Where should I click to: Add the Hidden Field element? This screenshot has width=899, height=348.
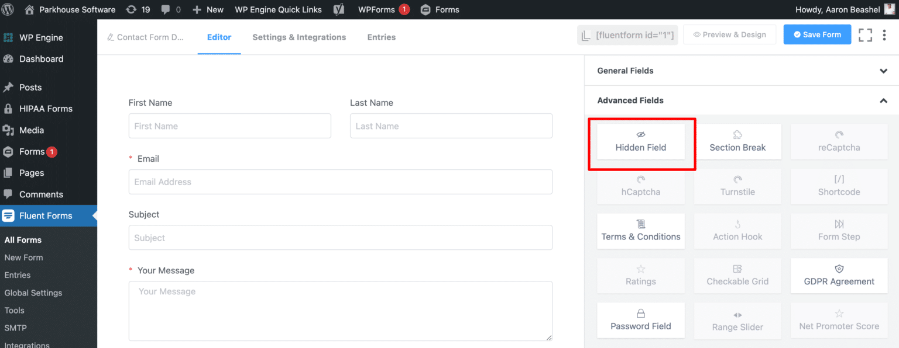pos(641,142)
